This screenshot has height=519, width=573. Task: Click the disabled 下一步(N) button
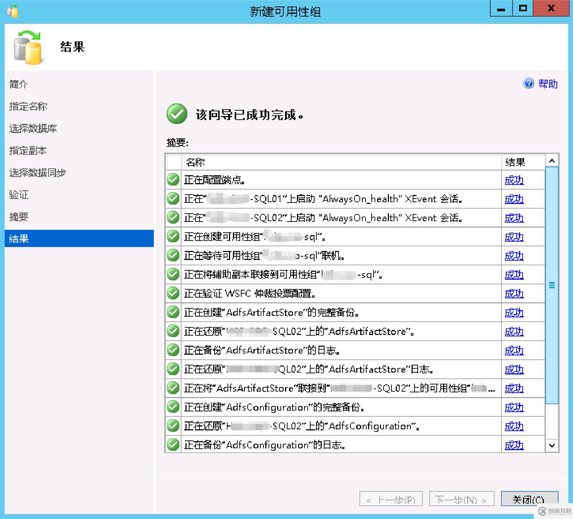pyautogui.click(x=462, y=499)
